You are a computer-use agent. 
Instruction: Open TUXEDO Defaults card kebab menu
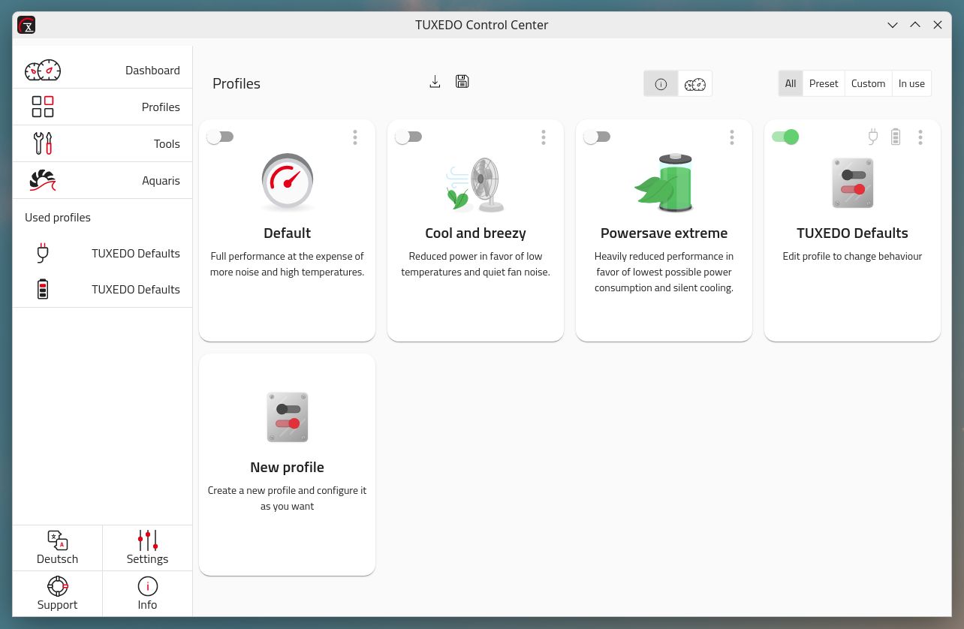[920, 137]
